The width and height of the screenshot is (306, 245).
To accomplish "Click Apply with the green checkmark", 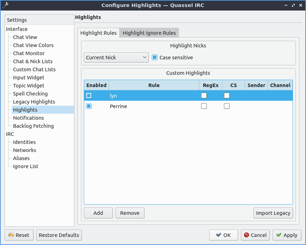I will [287, 235].
